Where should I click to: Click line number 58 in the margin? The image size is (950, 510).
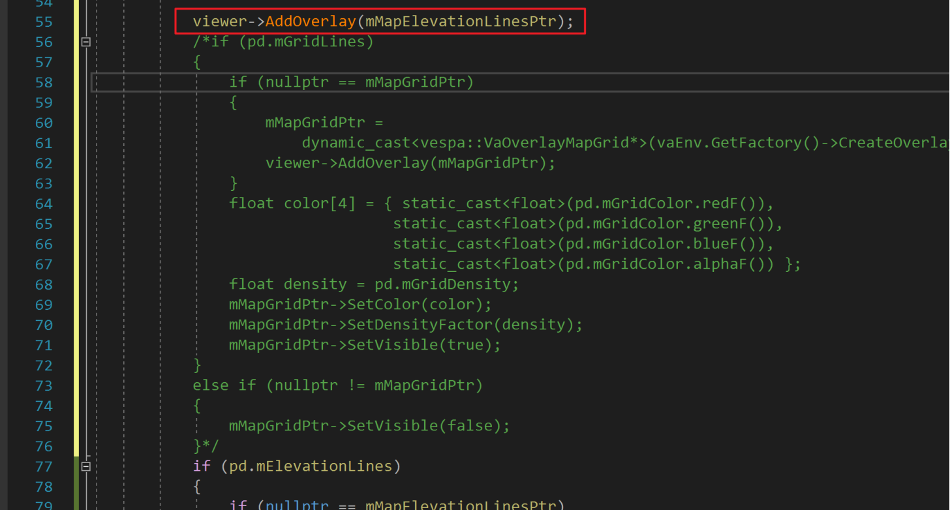pyautogui.click(x=44, y=82)
